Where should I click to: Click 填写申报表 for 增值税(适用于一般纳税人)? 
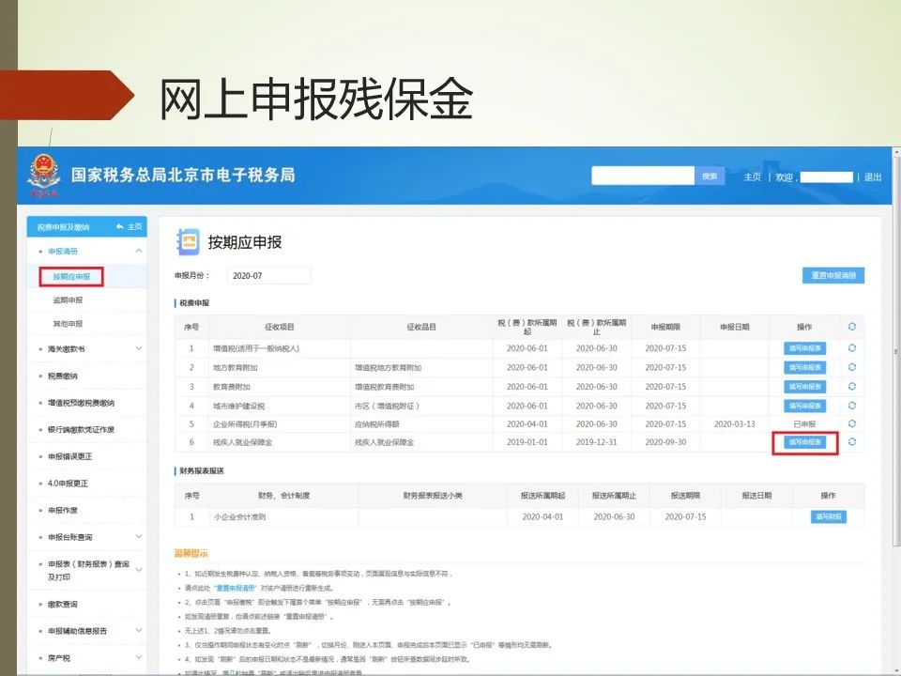pos(804,348)
